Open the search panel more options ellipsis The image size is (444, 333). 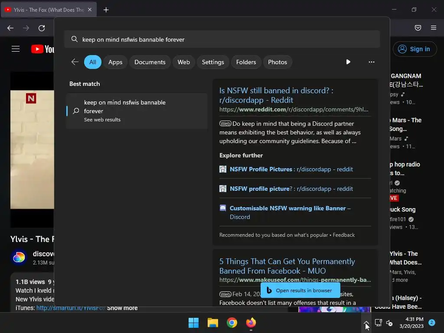tap(371, 62)
